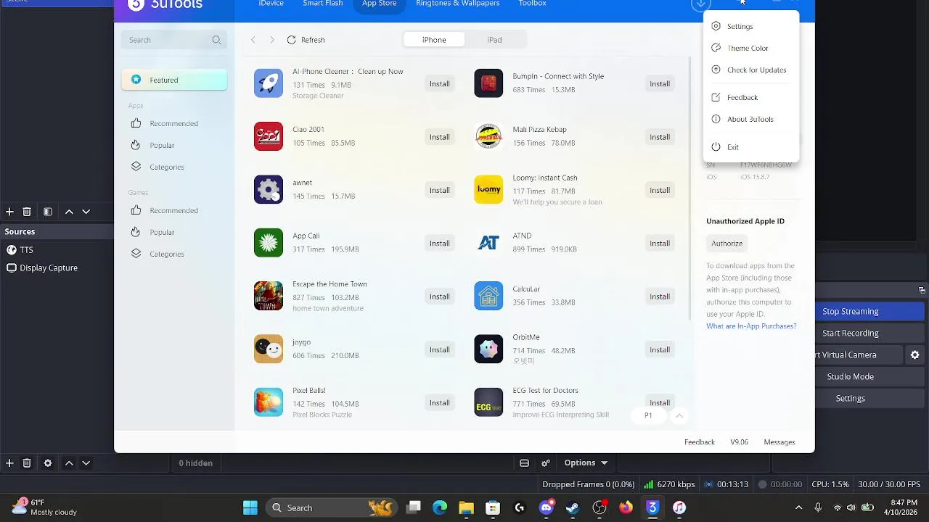
Task: Install the ATND app
Action: point(660,244)
